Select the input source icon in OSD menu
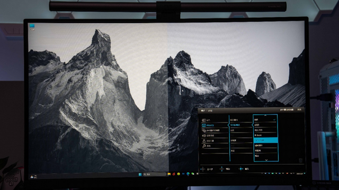The image size is (339, 190). pyautogui.click(x=203, y=120)
